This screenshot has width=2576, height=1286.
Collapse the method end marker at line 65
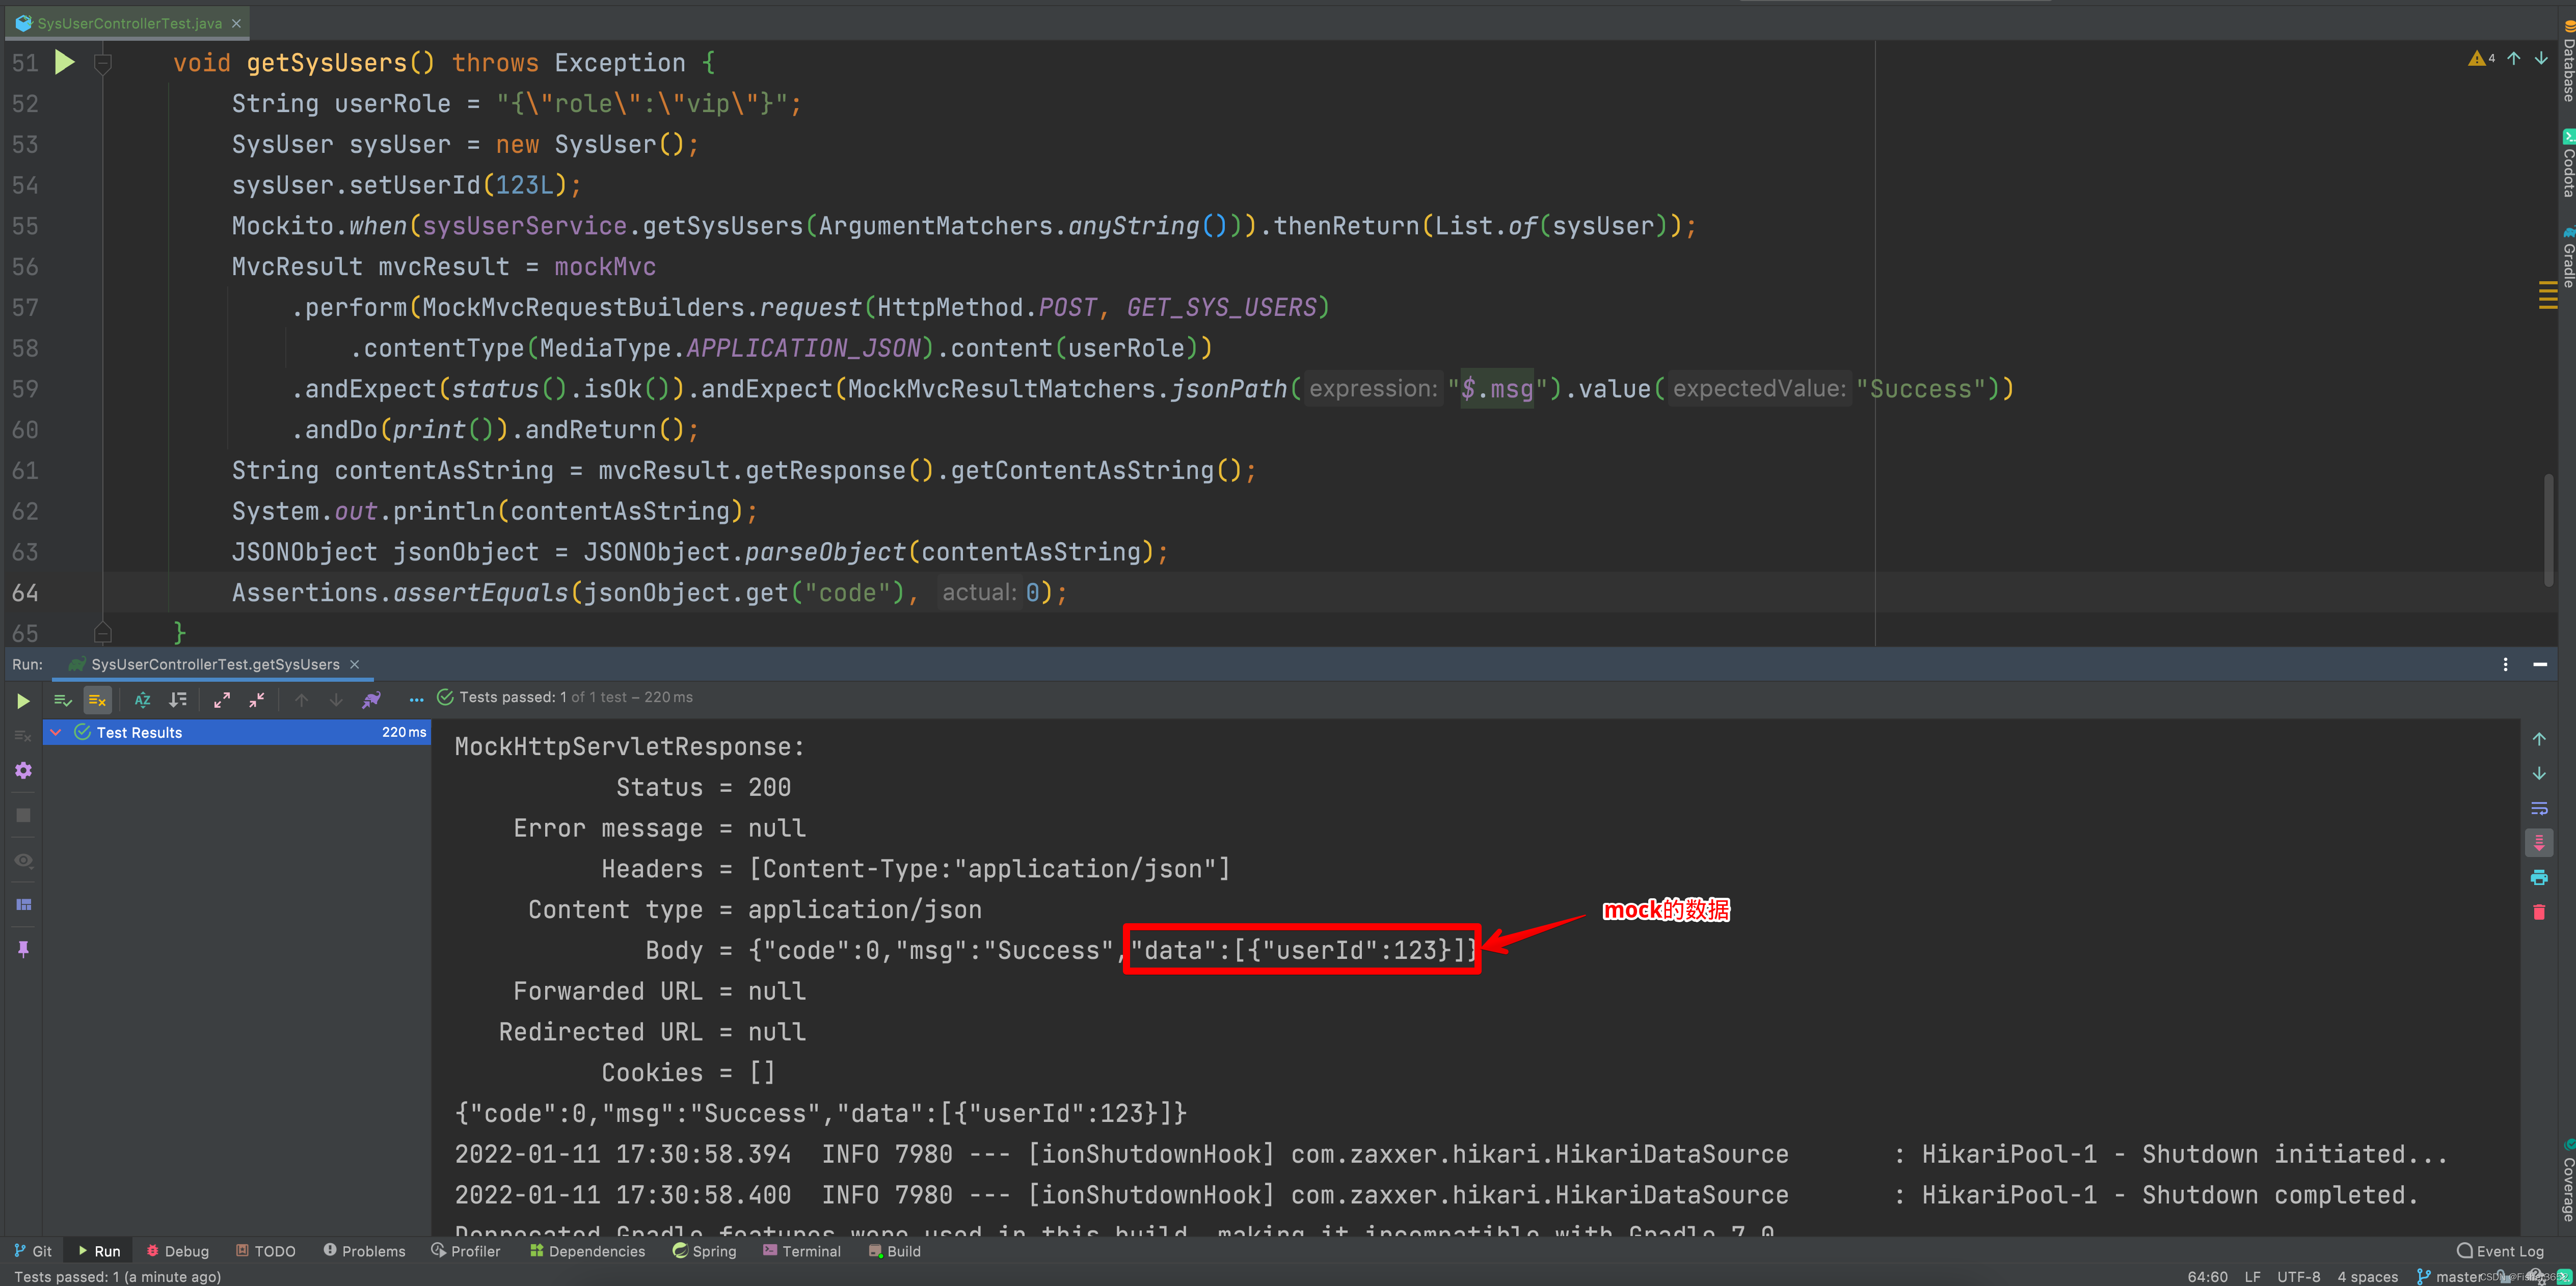point(102,632)
